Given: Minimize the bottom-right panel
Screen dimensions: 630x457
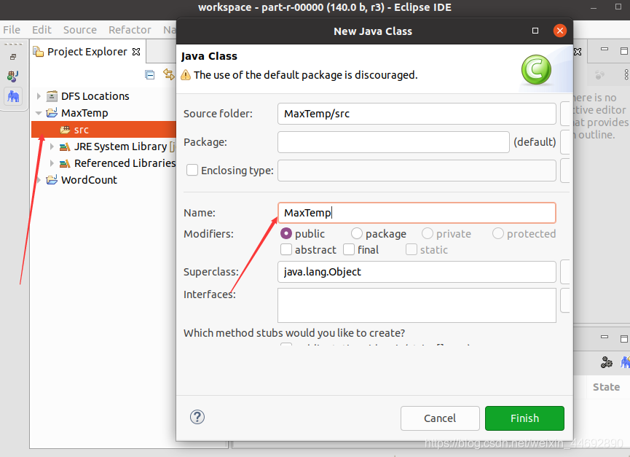Looking at the screenshot, I should [x=605, y=337].
